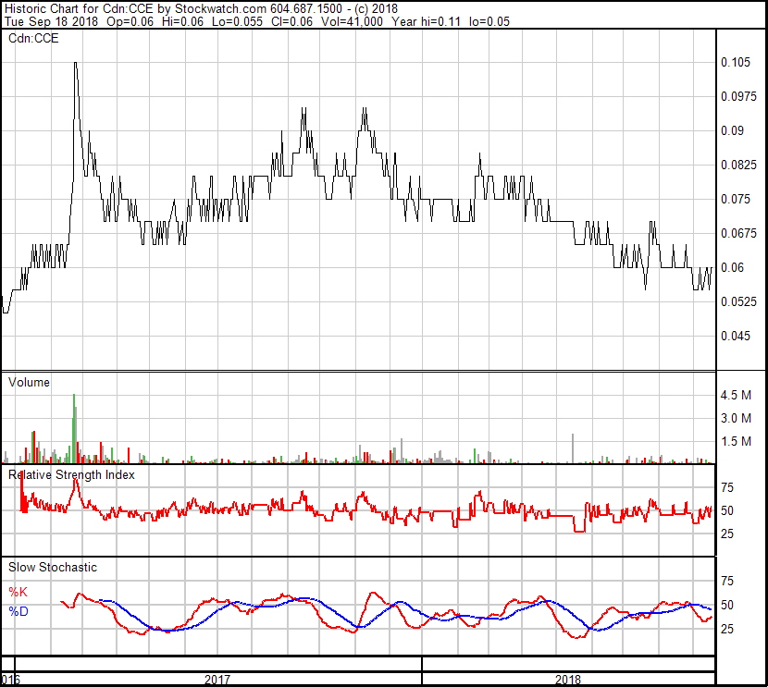Click the 0.06 price axis label

click(732, 267)
